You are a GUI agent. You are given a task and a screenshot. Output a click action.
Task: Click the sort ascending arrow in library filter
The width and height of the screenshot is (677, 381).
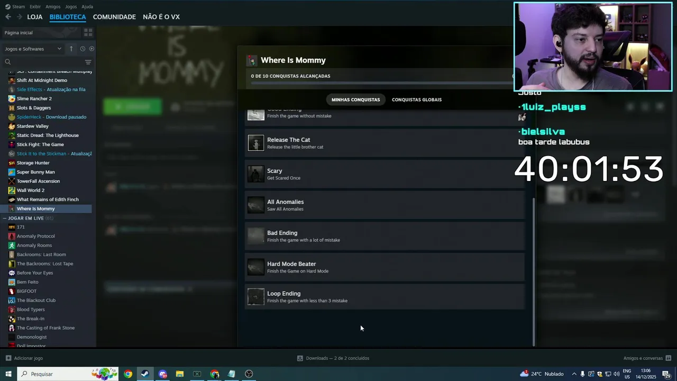(x=71, y=49)
